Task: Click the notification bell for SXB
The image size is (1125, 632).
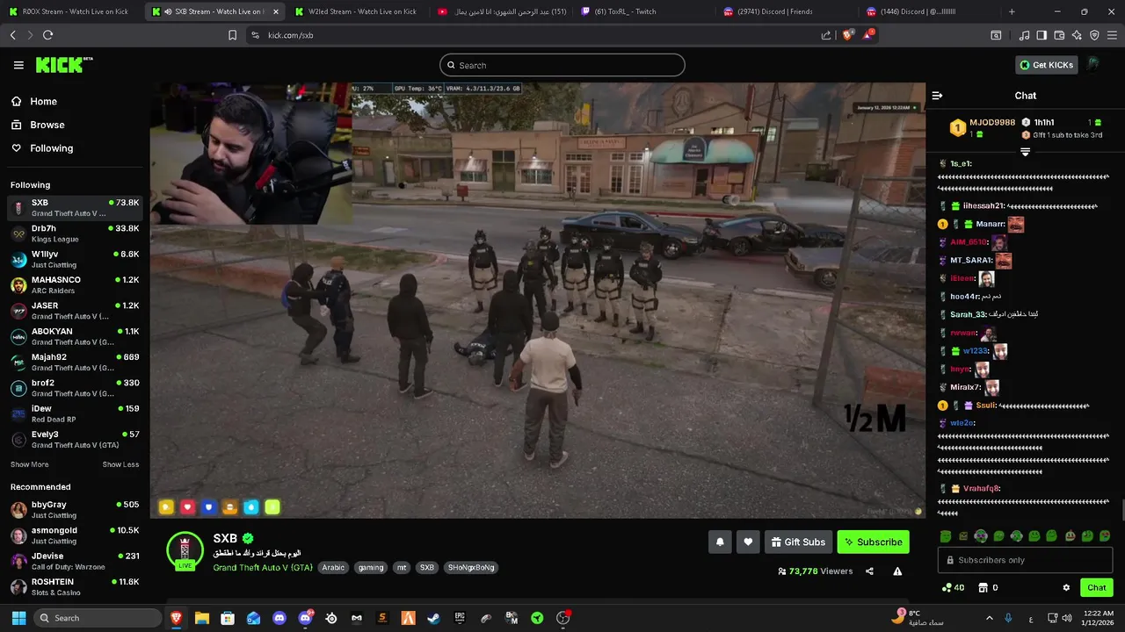Action: [x=720, y=542]
